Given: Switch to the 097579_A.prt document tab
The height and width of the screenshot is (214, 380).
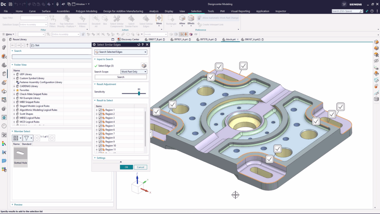Looking at the screenshot, I should pos(206,39).
